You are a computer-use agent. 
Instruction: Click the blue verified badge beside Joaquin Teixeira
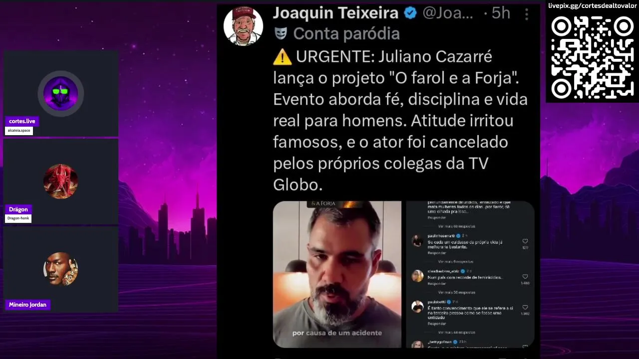point(410,13)
